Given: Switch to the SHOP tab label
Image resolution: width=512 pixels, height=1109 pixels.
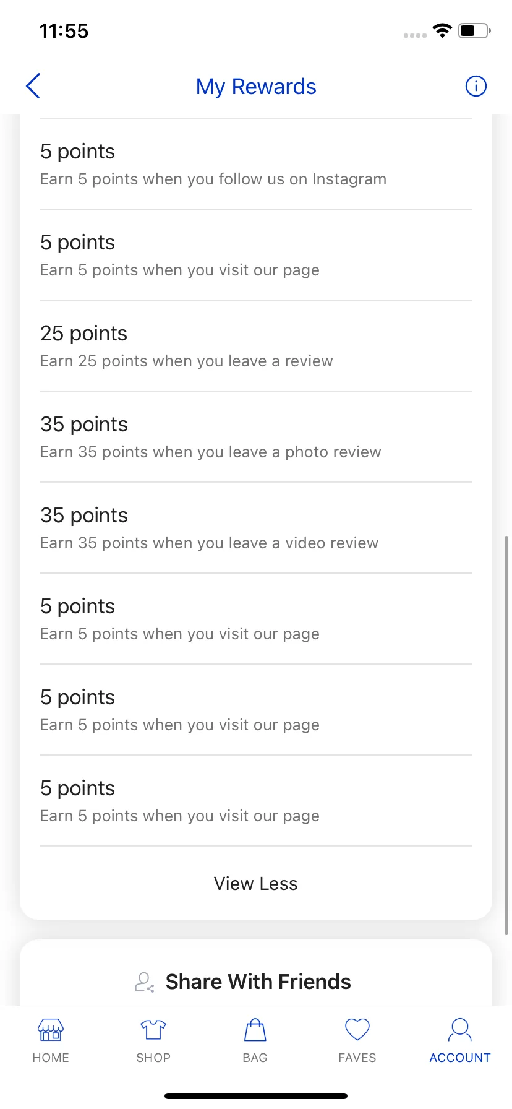Looking at the screenshot, I should (x=153, y=1058).
